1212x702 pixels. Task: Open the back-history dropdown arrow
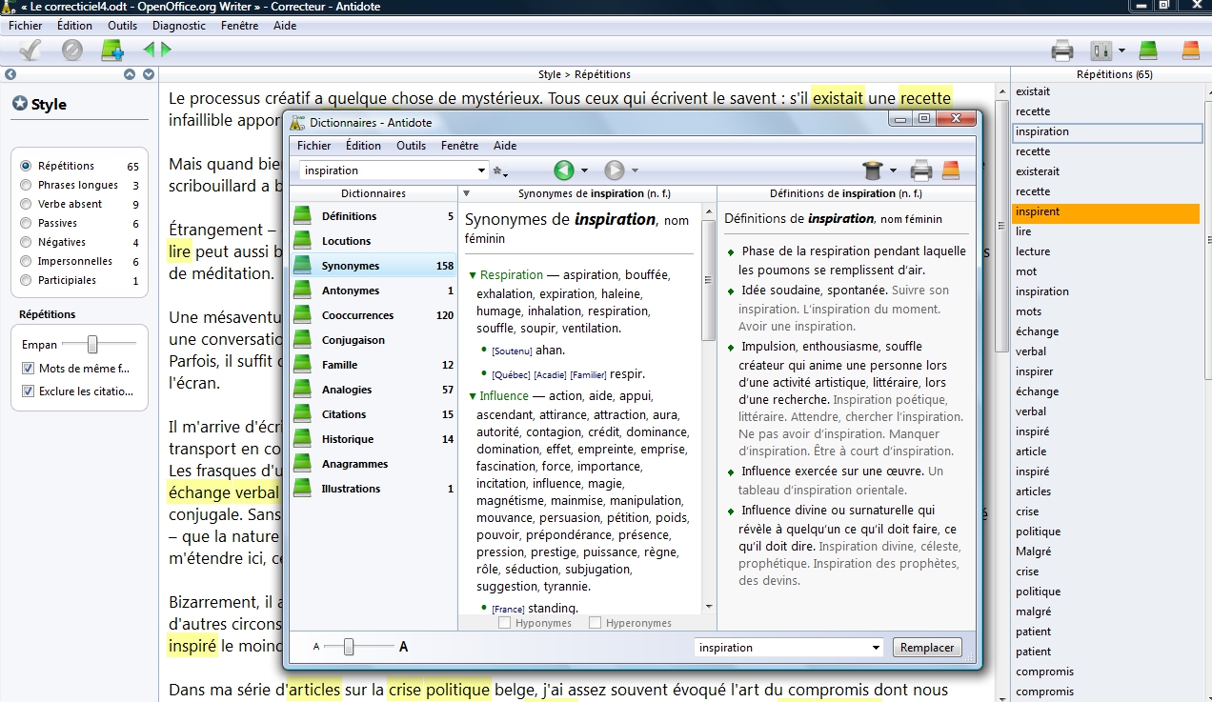click(x=584, y=171)
